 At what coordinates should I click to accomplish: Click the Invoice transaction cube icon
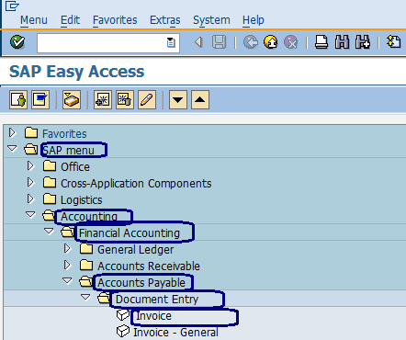[x=123, y=315]
